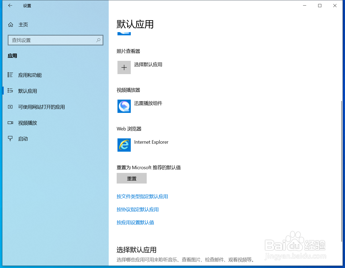
Task: Open 应用和功能 from the sidebar
Action: [x=30, y=75]
